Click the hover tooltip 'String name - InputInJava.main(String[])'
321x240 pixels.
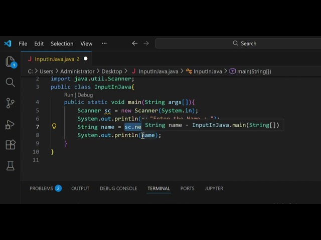click(x=212, y=125)
